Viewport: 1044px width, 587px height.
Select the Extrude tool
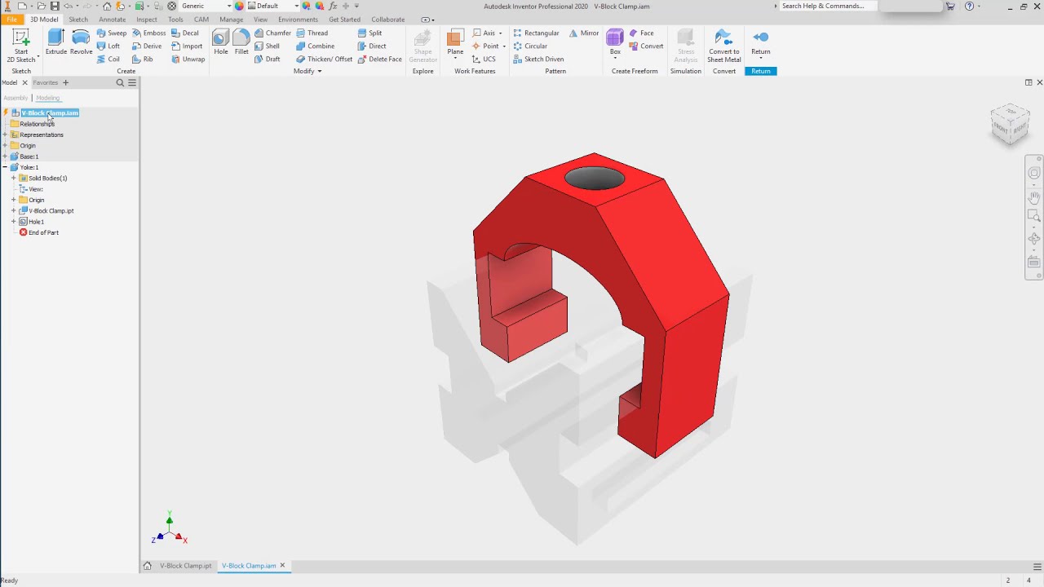tap(56, 42)
